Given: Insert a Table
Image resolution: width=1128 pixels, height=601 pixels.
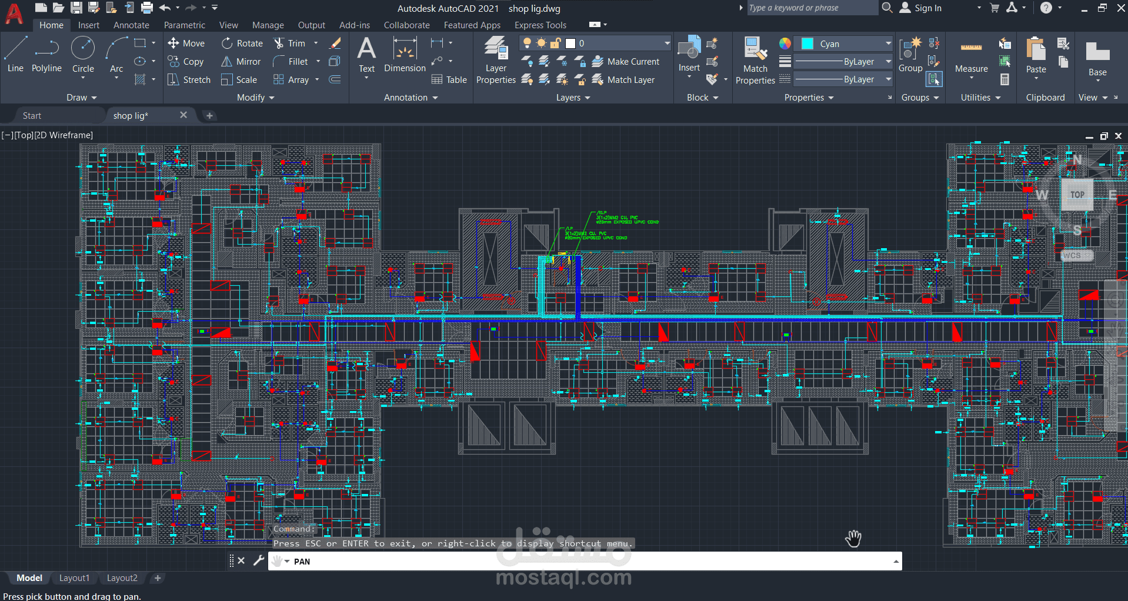Looking at the screenshot, I should click(x=449, y=79).
